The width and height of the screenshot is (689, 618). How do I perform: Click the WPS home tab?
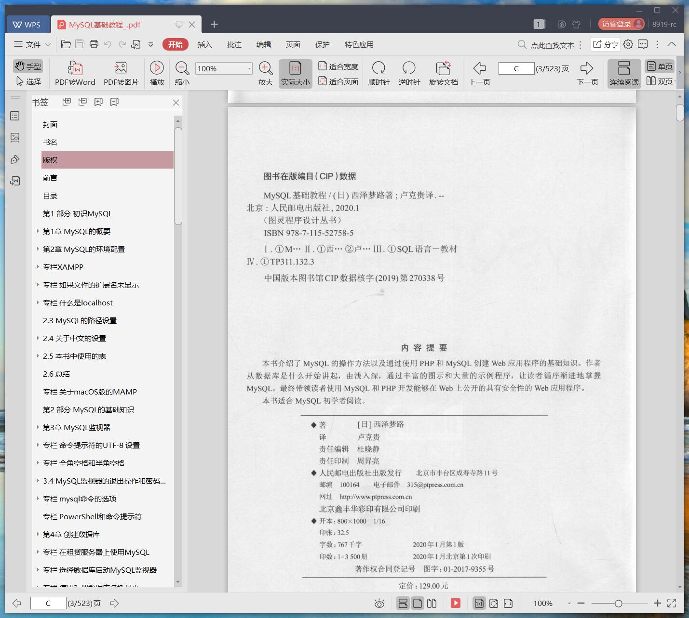pyautogui.click(x=27, y=25)
